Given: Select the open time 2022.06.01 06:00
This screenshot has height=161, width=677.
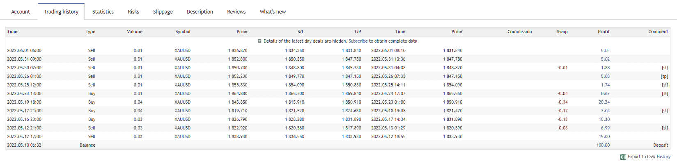Looking at the screenshot, I should click(x=24, y=50).
